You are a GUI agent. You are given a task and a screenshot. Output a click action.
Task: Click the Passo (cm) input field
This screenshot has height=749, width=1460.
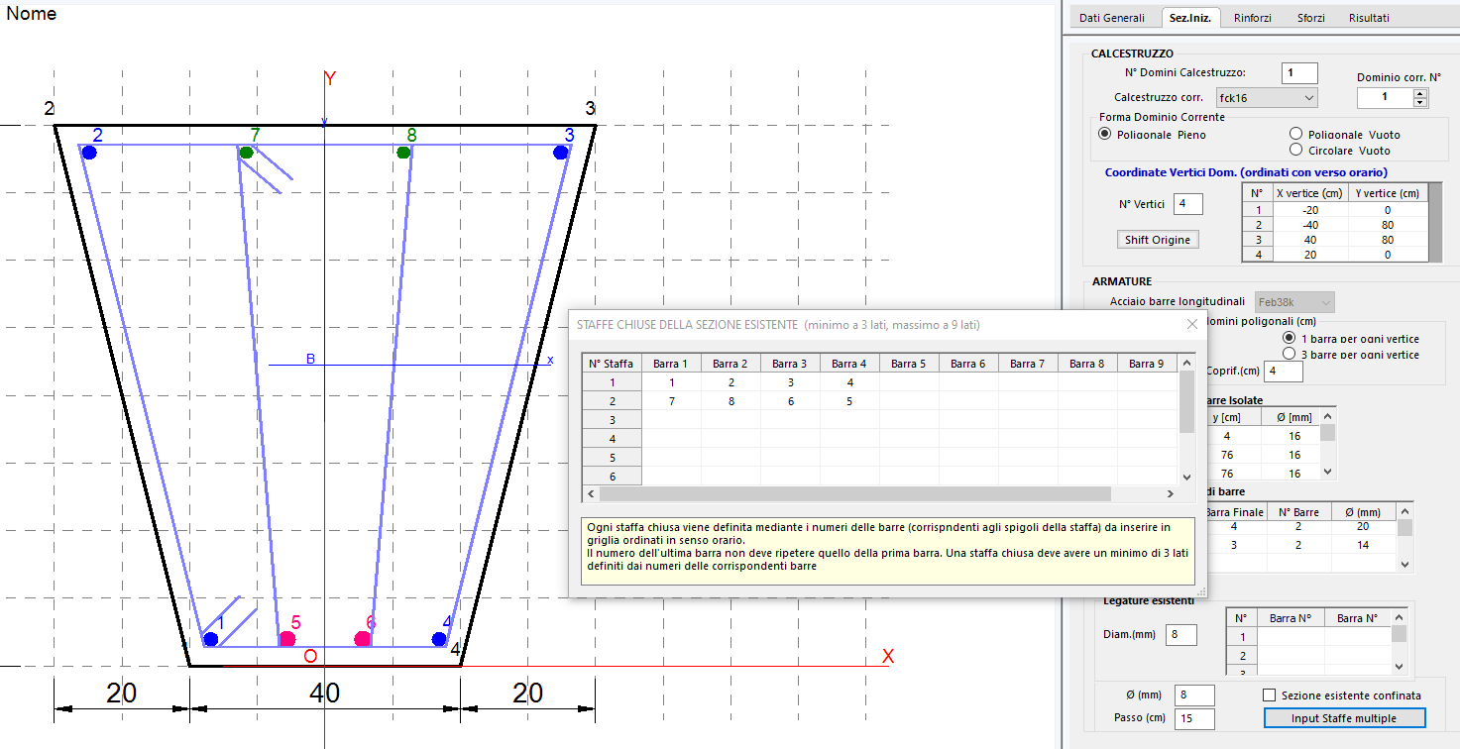point(1194,718)
